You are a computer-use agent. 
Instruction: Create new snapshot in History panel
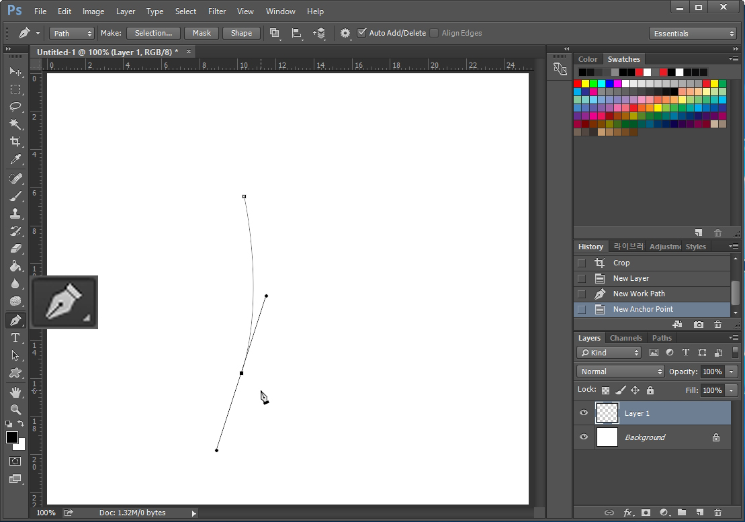point(699,324)
